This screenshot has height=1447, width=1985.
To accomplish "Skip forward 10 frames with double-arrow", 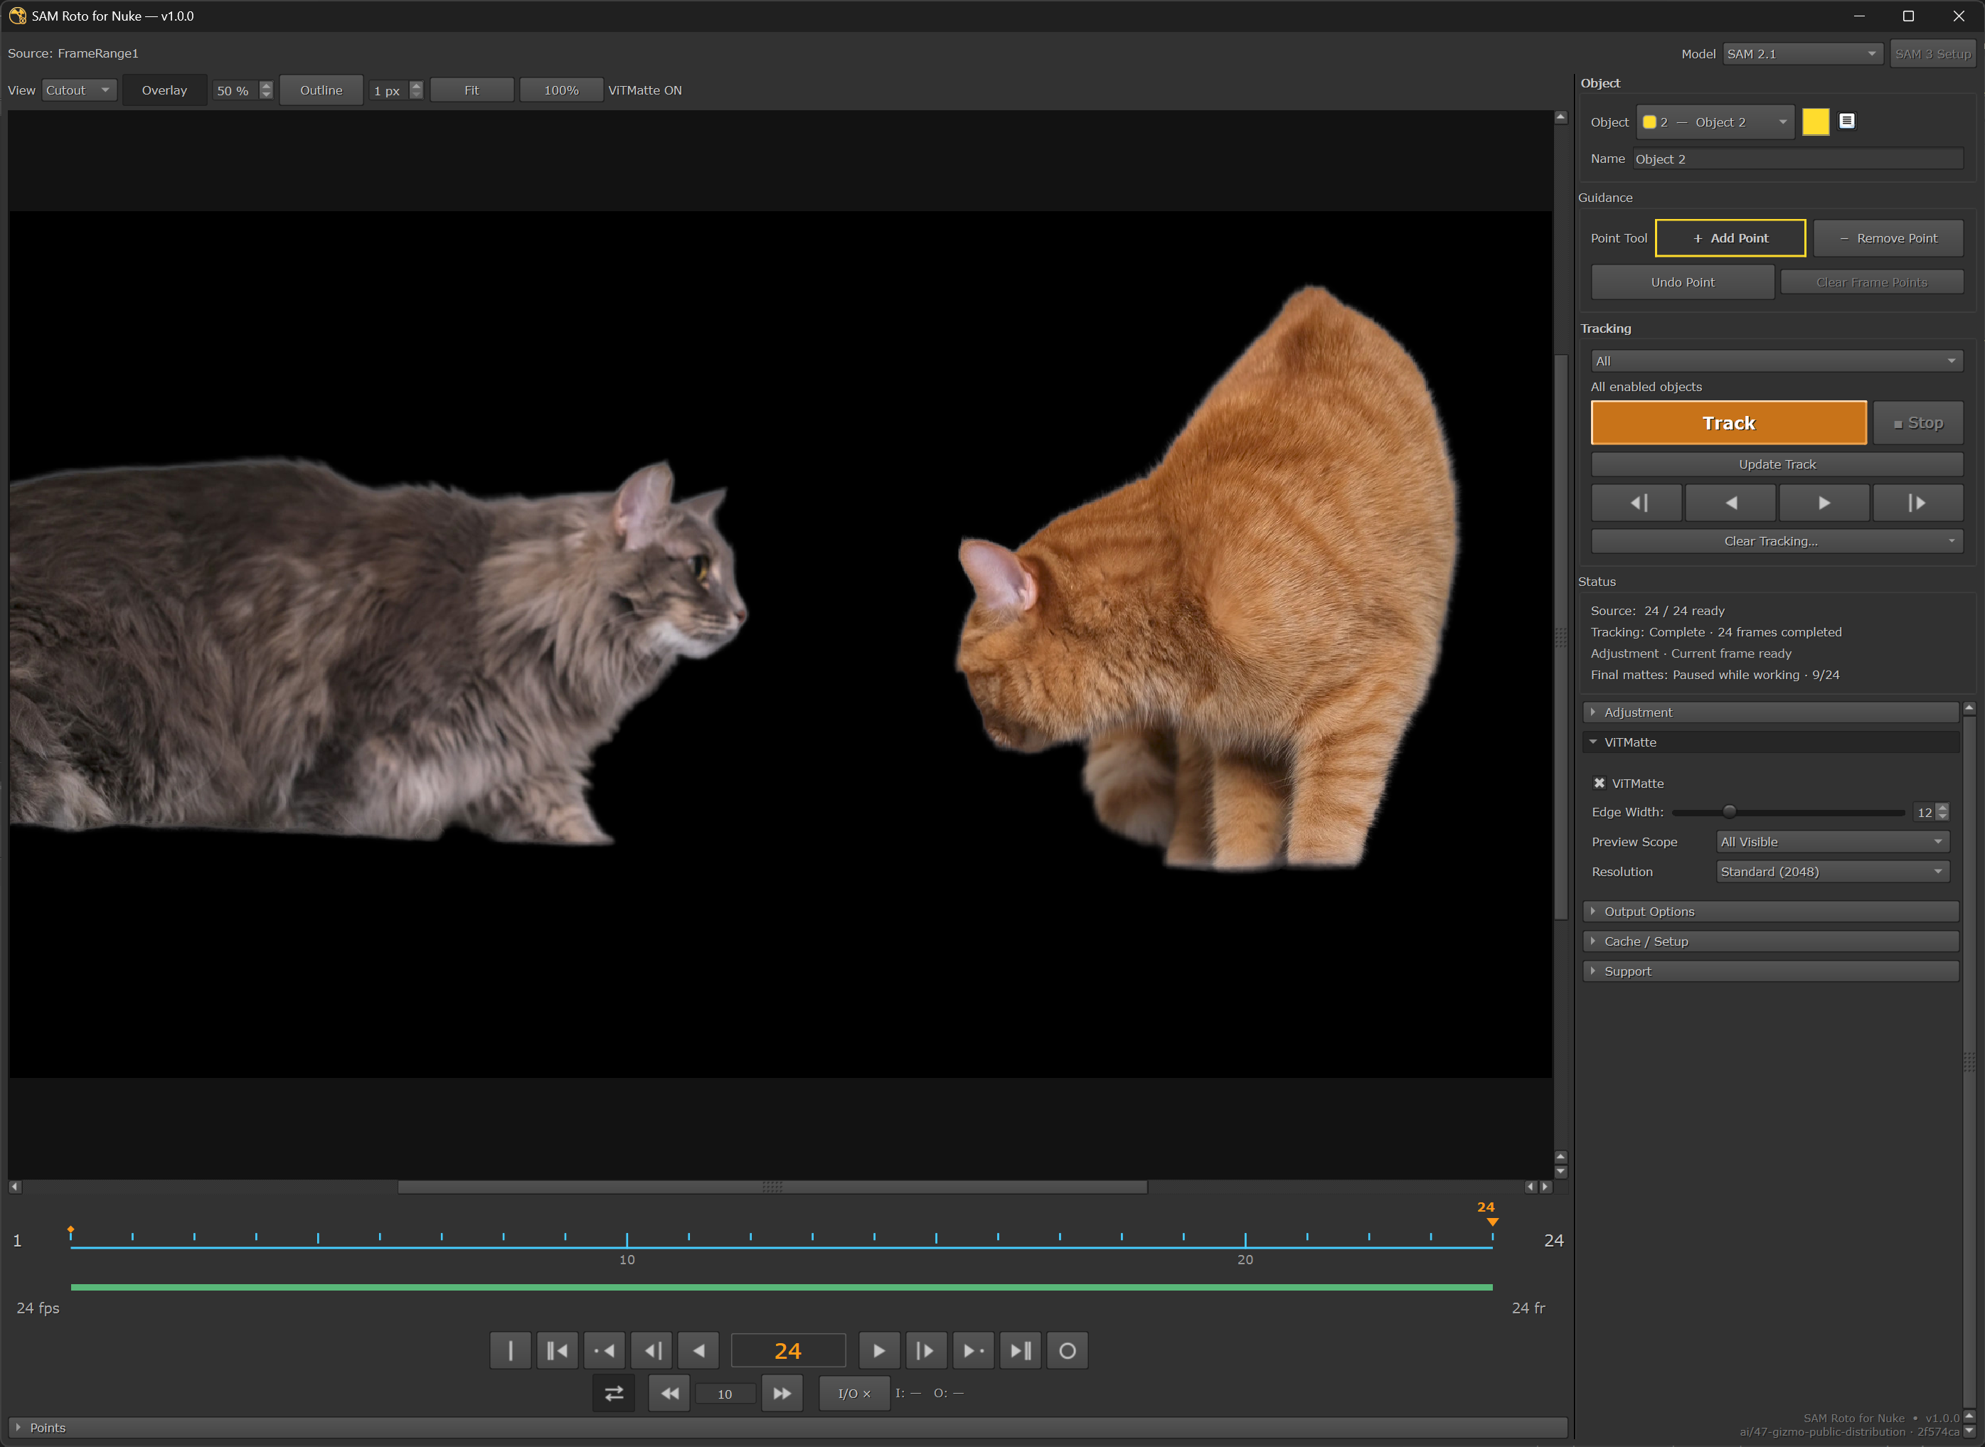I will pyautogui.click(x=782, y=1393).
